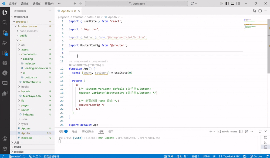Open the Search view in the activity bar
The width and height of the screenshot is (270, 158).
coord(4,22)
